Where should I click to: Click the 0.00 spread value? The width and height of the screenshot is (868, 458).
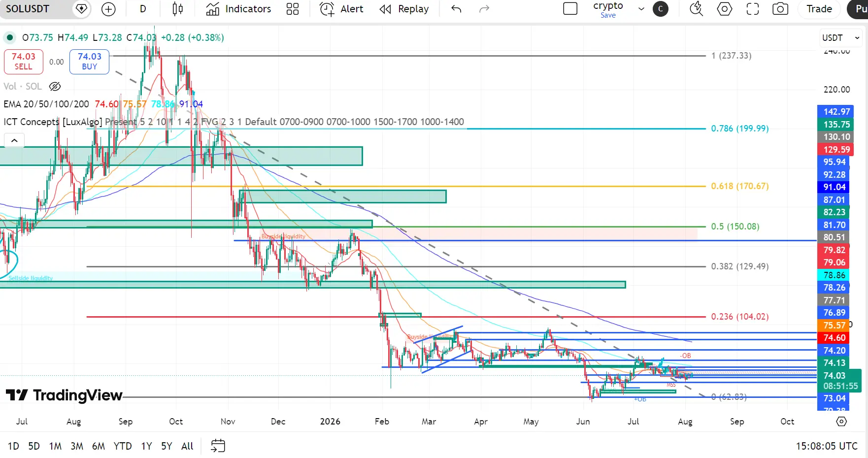[57, 62]
